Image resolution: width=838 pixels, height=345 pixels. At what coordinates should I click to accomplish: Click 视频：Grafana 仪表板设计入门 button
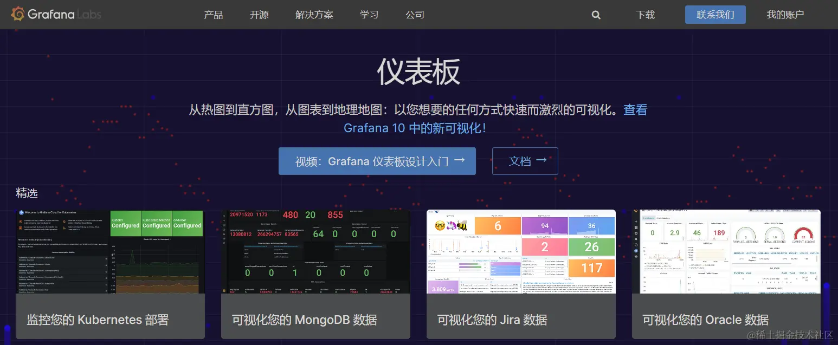pos(377,161)
